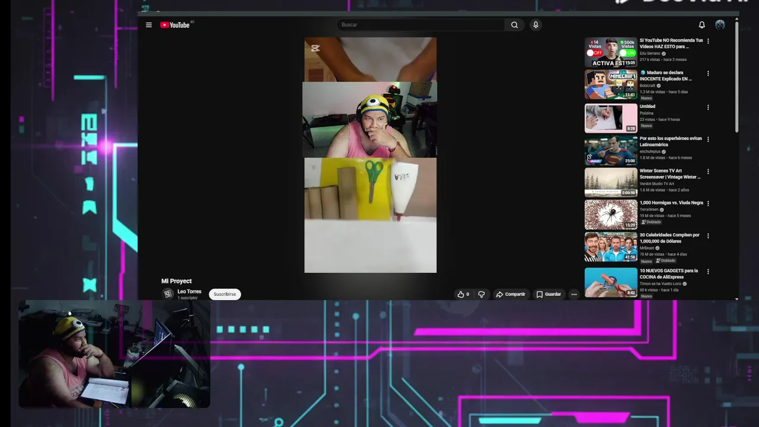Open options menu for Si YouTube NO Recomienda
Screen dimensions: 759x427
[708, 42]
